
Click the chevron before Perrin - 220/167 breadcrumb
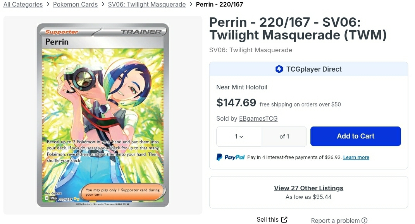tap(191, 5)
